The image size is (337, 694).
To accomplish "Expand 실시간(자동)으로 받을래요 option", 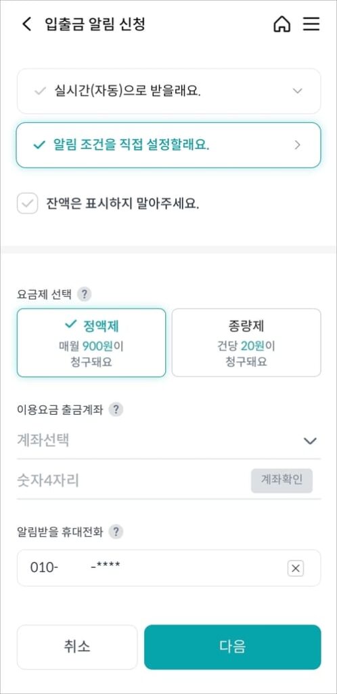I will click(x=168, y=91).
